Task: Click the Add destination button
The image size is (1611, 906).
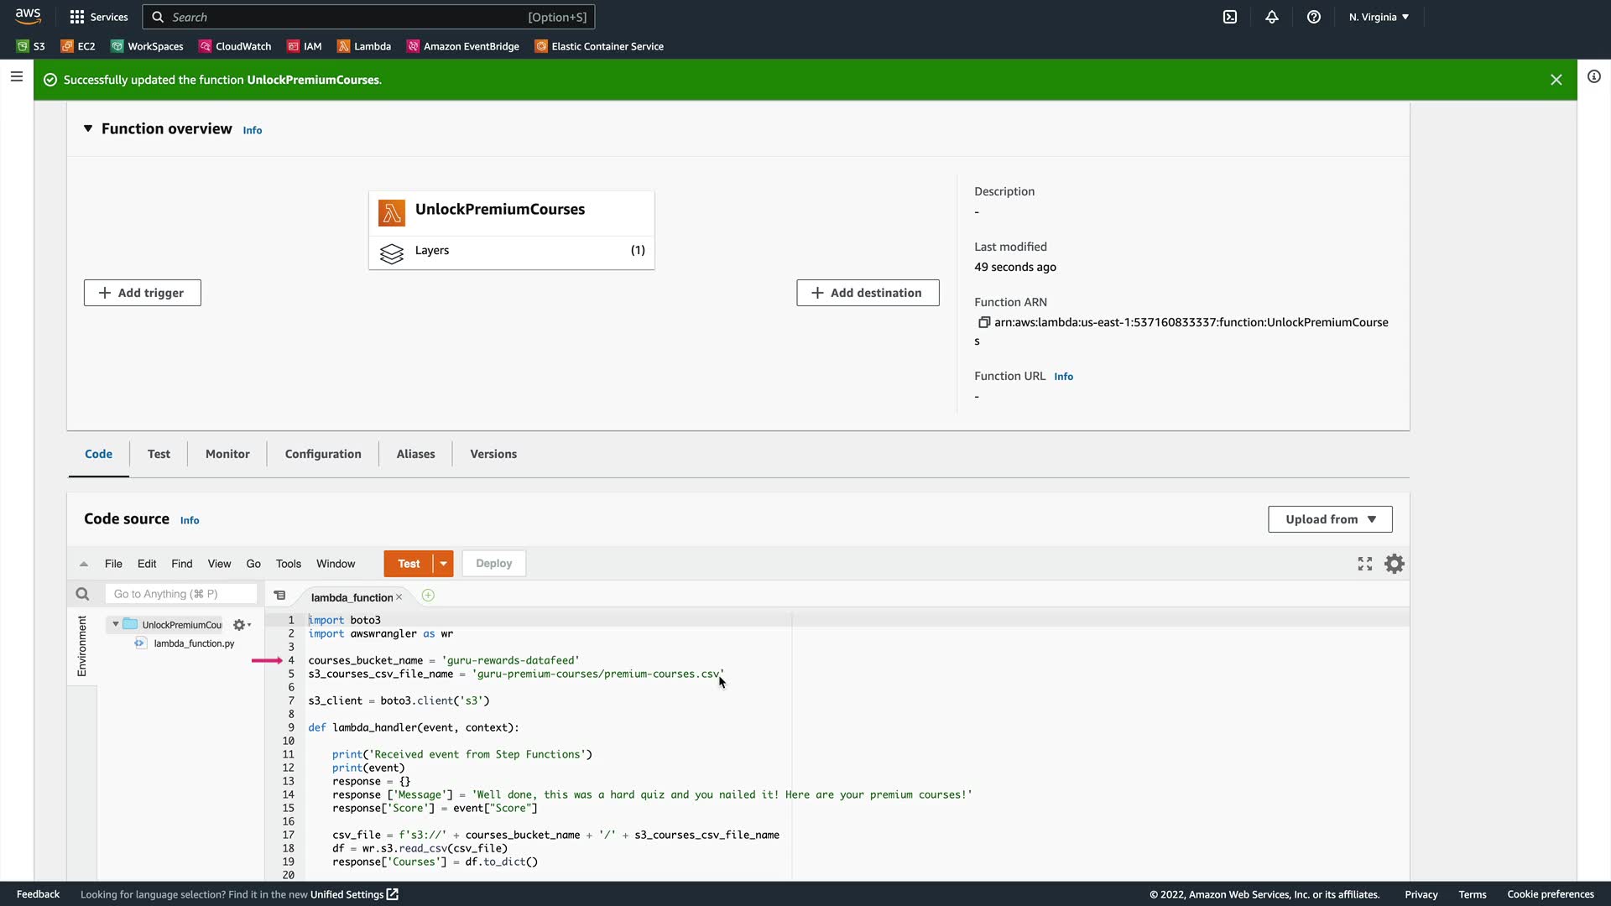Action: click(x=868, y=293)
